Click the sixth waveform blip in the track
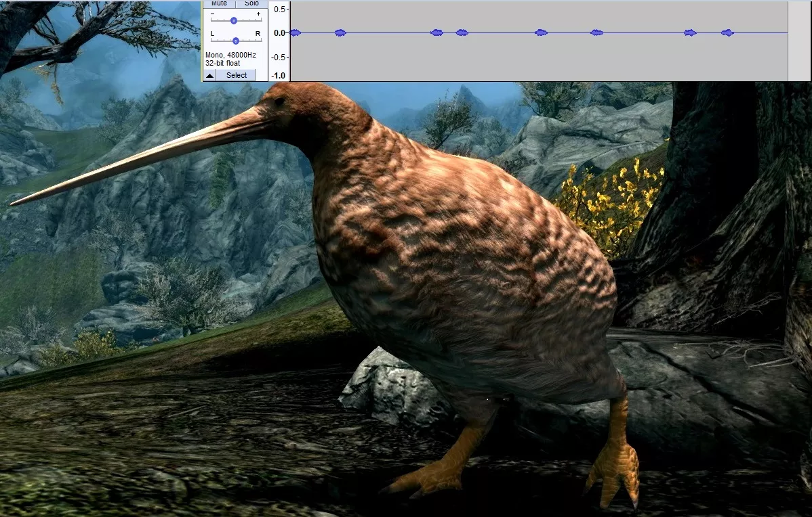The image size is (812, 517). [597, 33]
